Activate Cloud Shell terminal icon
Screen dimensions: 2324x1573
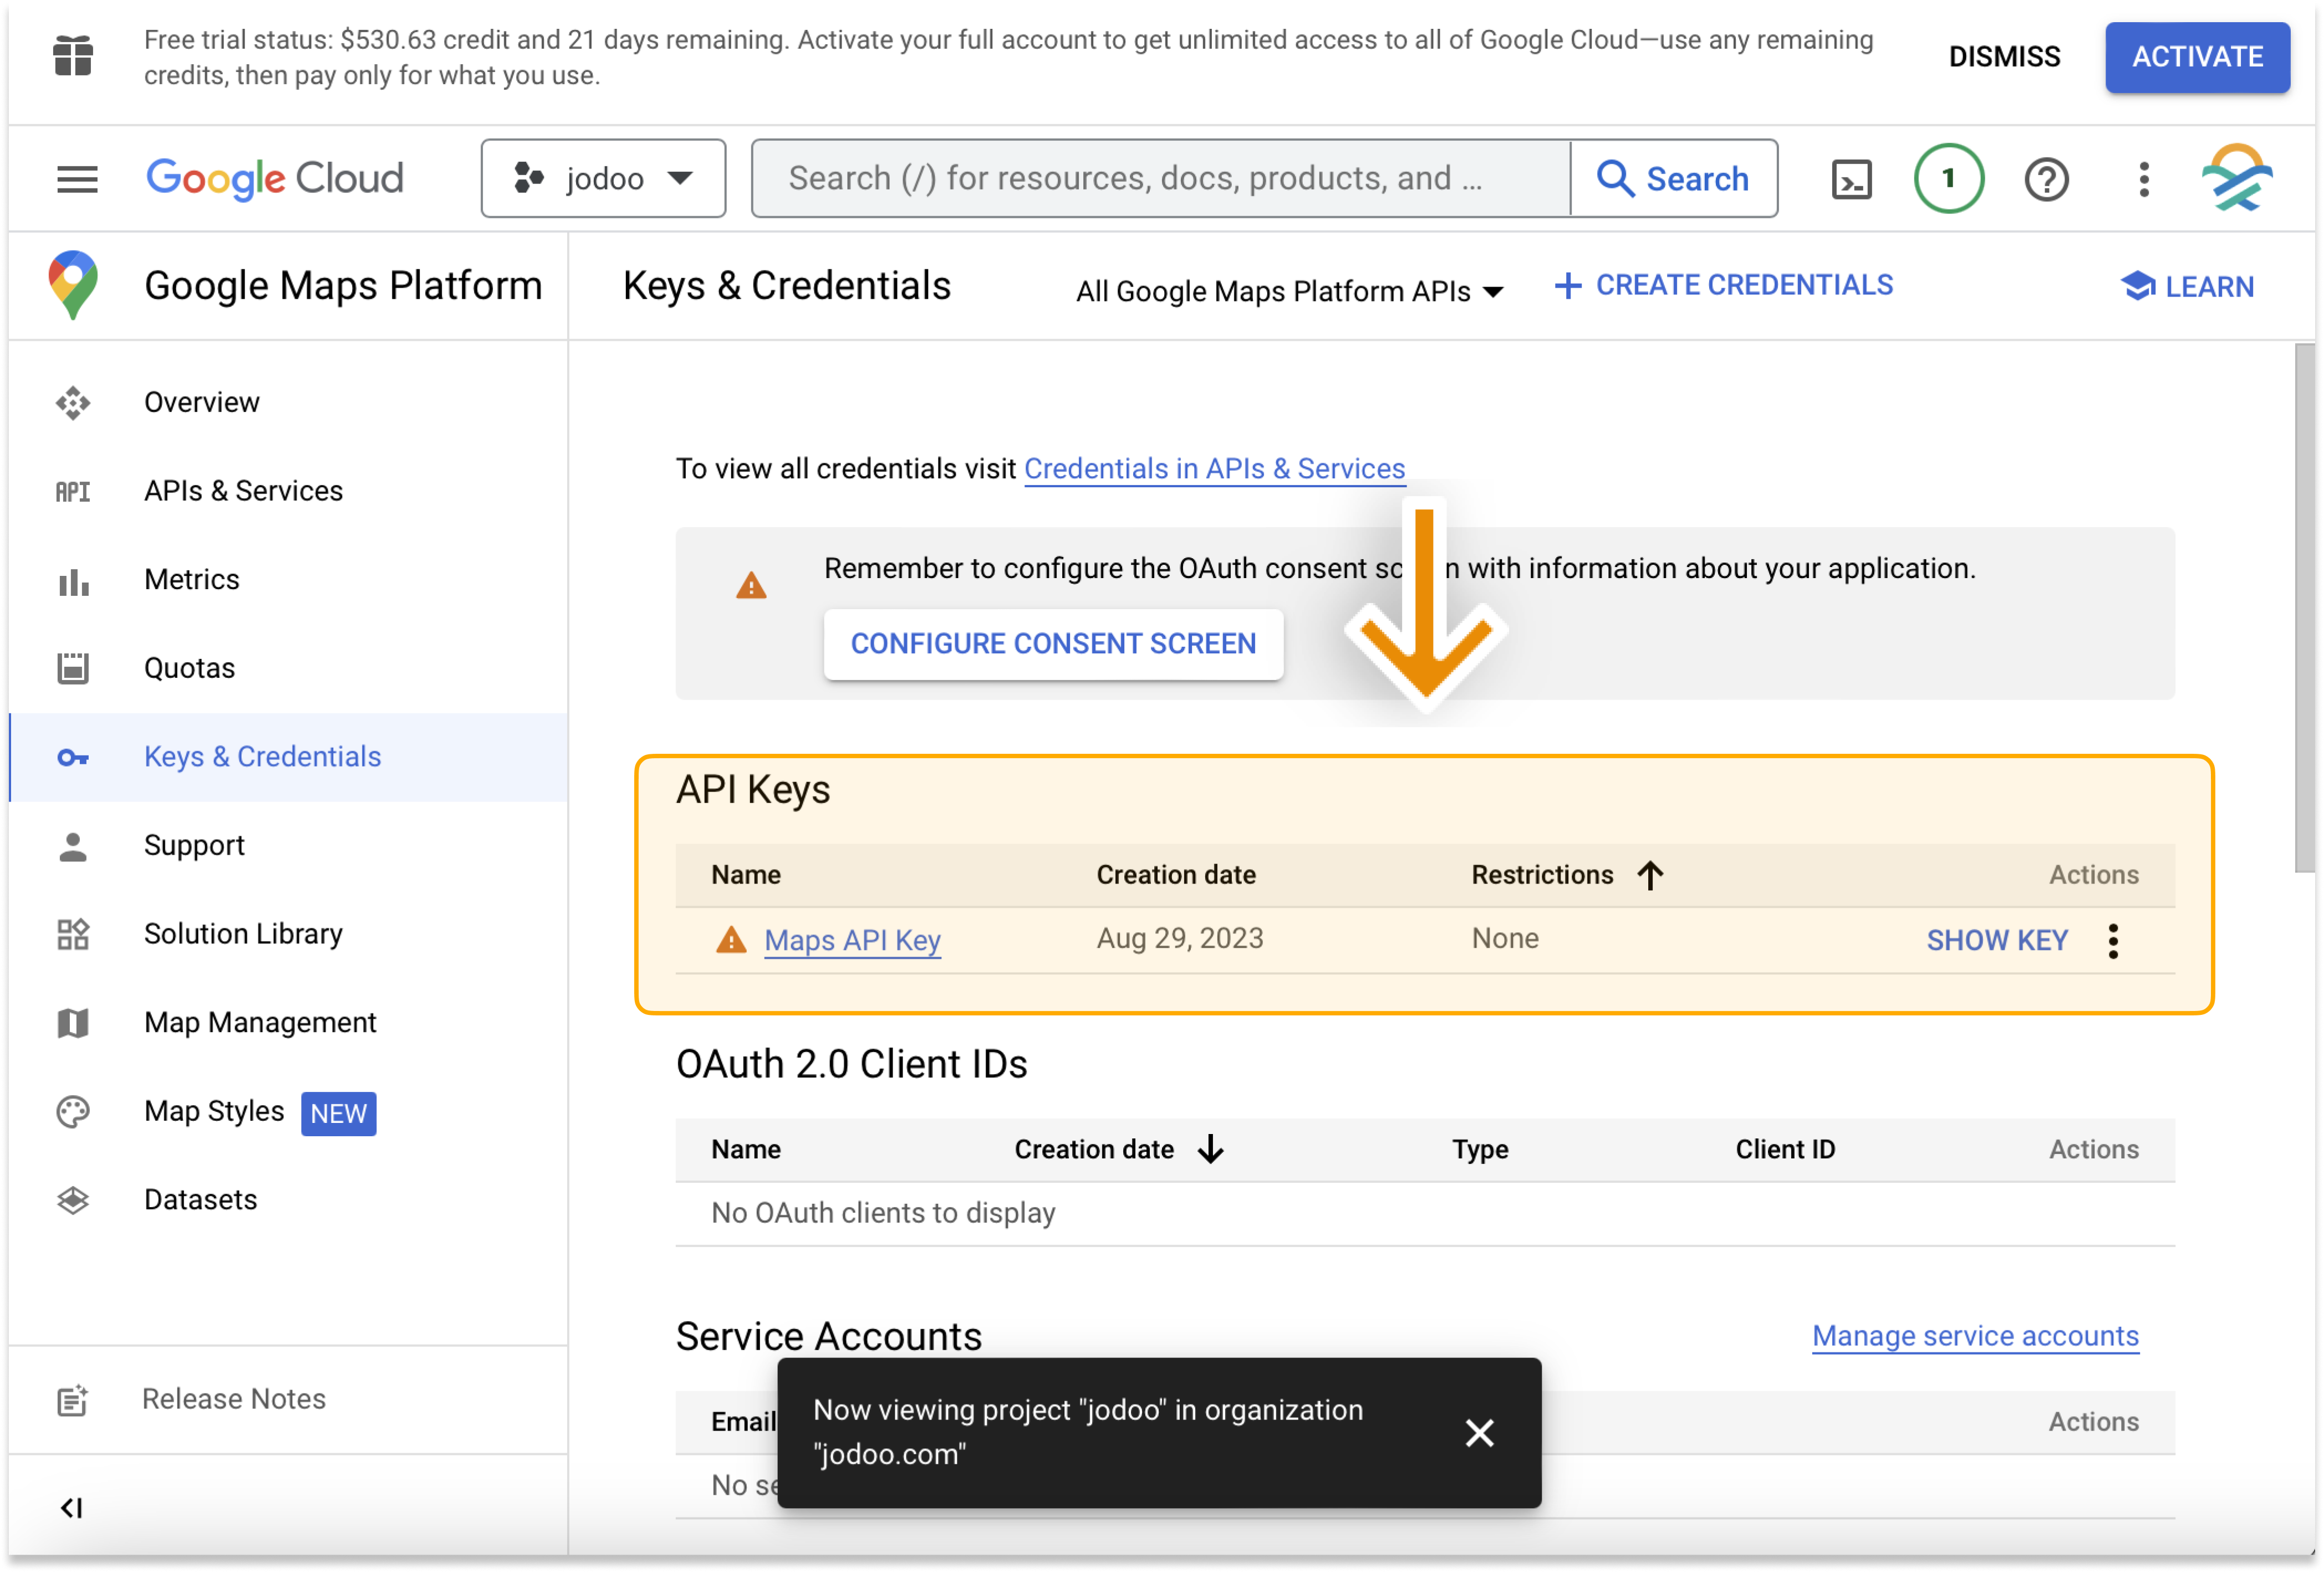pyautogui.click(x=1851, y=180)
